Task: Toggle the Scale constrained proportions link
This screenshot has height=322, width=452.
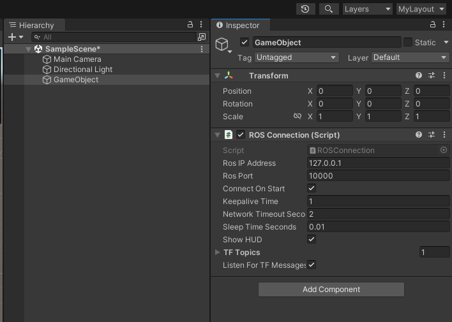Action: (x=298, y=116)
